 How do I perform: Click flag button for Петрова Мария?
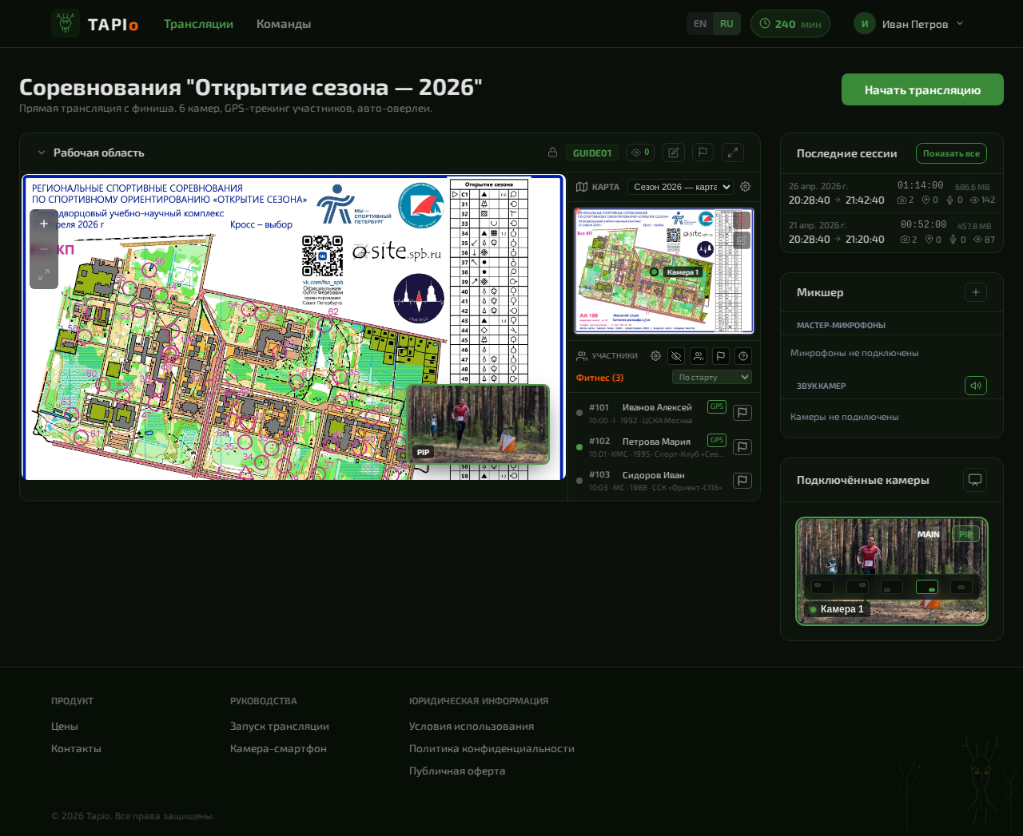click(x=742, y=447)
